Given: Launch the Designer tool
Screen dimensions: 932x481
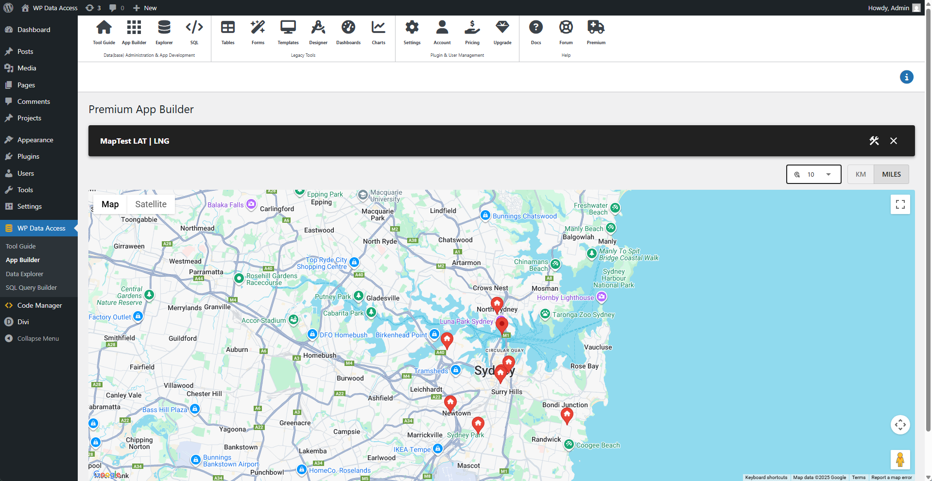Looking at the screenshot, I should tap(318, 32).
